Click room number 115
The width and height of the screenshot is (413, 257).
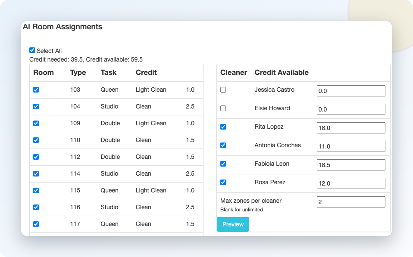pyautogui.click(x=75, y=190)
